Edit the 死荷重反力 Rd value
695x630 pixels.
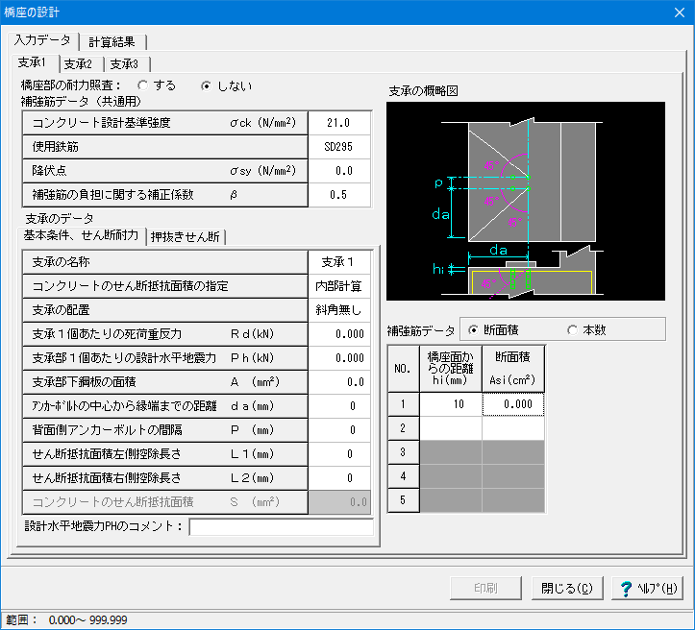pyautogui.click(x=339, y=334)
